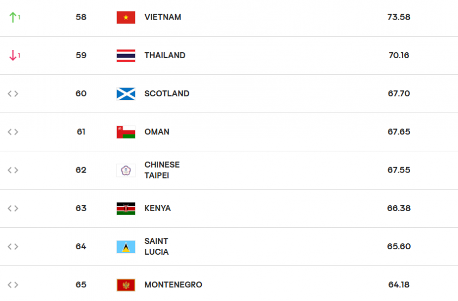Click the no-change chevrons next to Scotland
The height and width of the screenshot is (301, 458).
point(13,94)
